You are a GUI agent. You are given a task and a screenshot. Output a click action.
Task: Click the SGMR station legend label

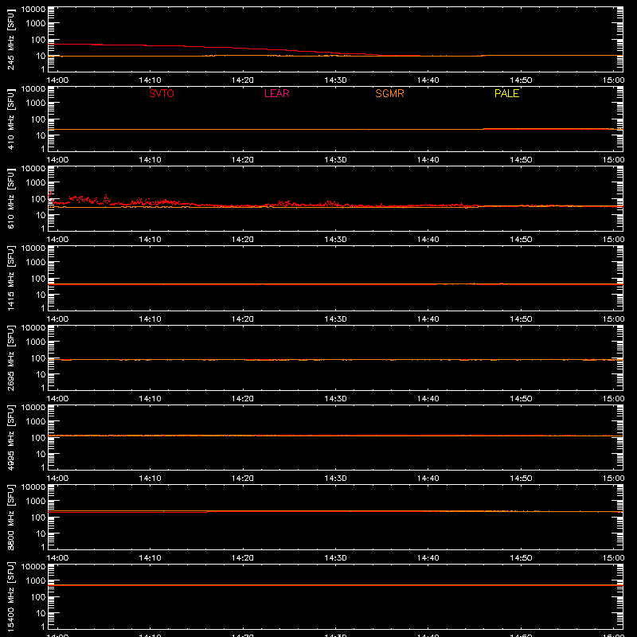[389, 93]
